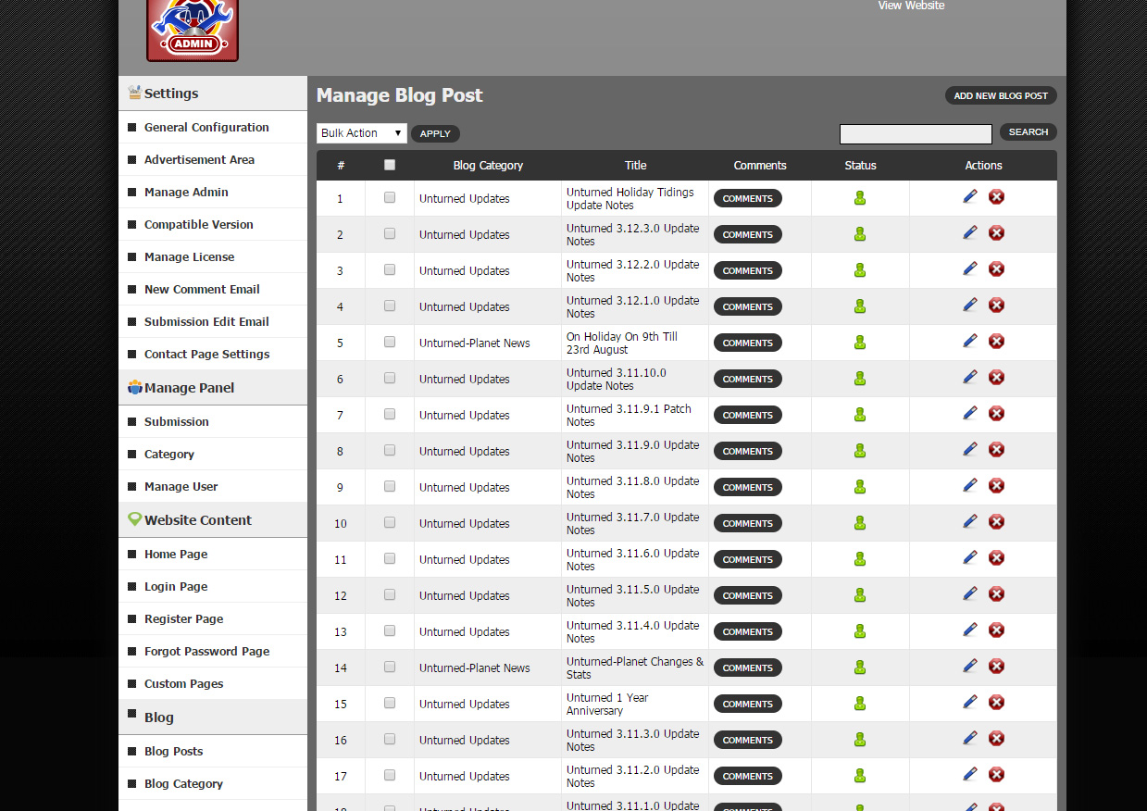The image size is (1147, 811).
Task: Open Custom Pages in Website Content
Action: 183,683
